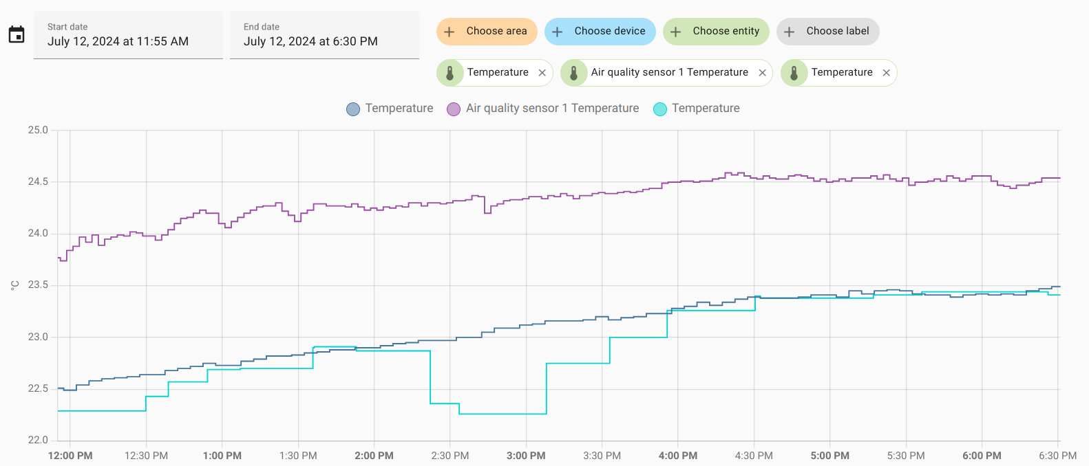Click the 3:00 PM time axis label
This screenshot has height=466, width=1089.
click(526, 456)
